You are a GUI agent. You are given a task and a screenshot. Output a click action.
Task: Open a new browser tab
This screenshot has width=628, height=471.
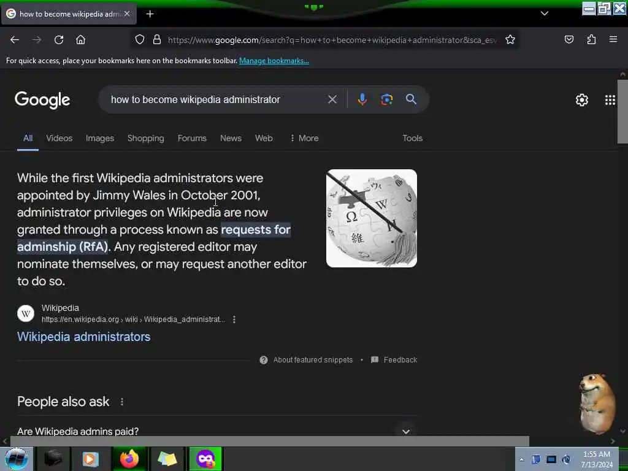(150, 14)
